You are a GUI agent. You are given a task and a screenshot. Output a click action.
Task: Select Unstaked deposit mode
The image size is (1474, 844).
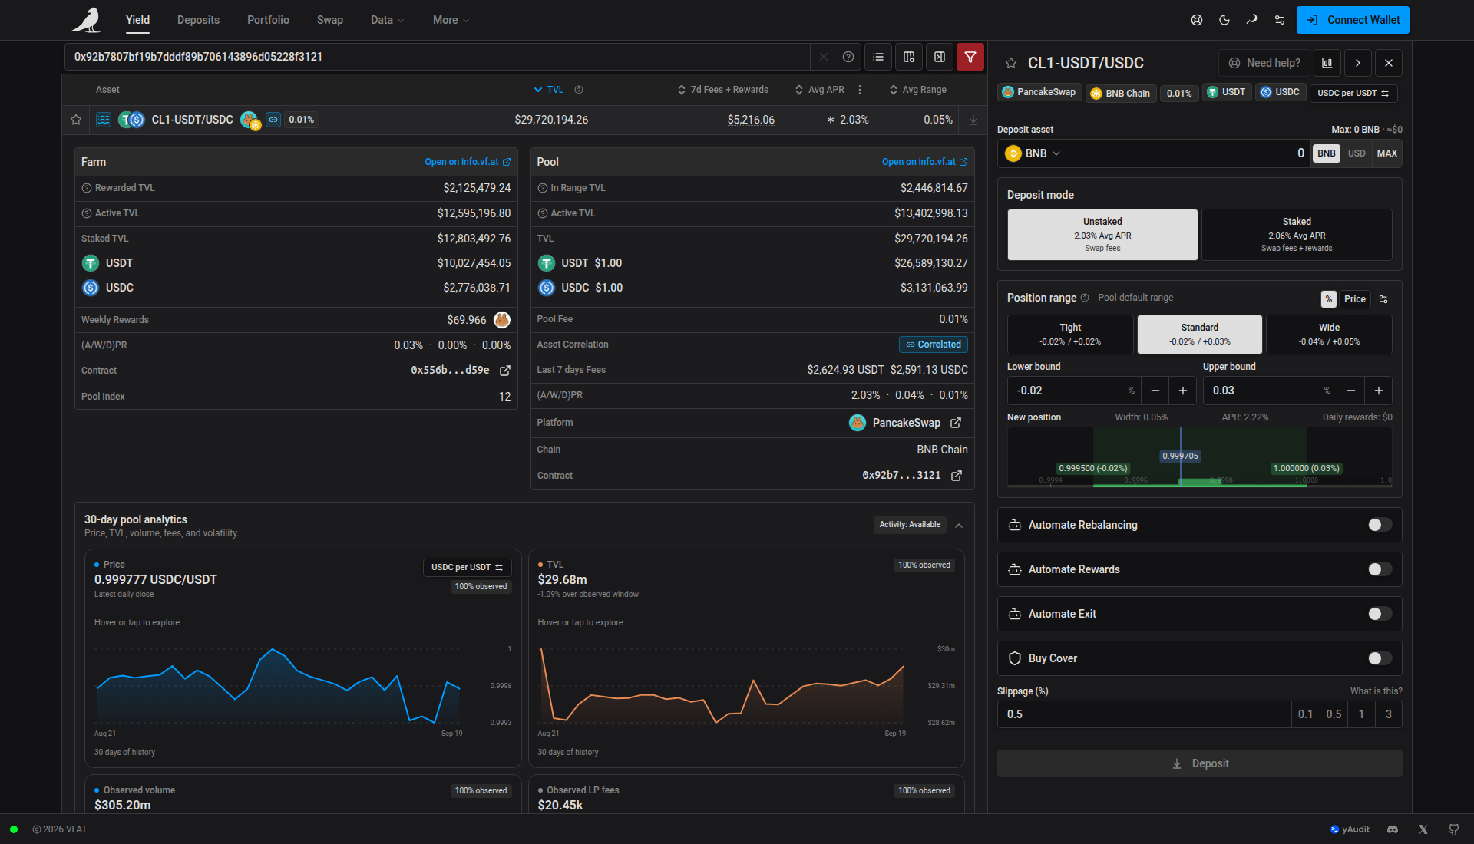tap(1102, 235)
